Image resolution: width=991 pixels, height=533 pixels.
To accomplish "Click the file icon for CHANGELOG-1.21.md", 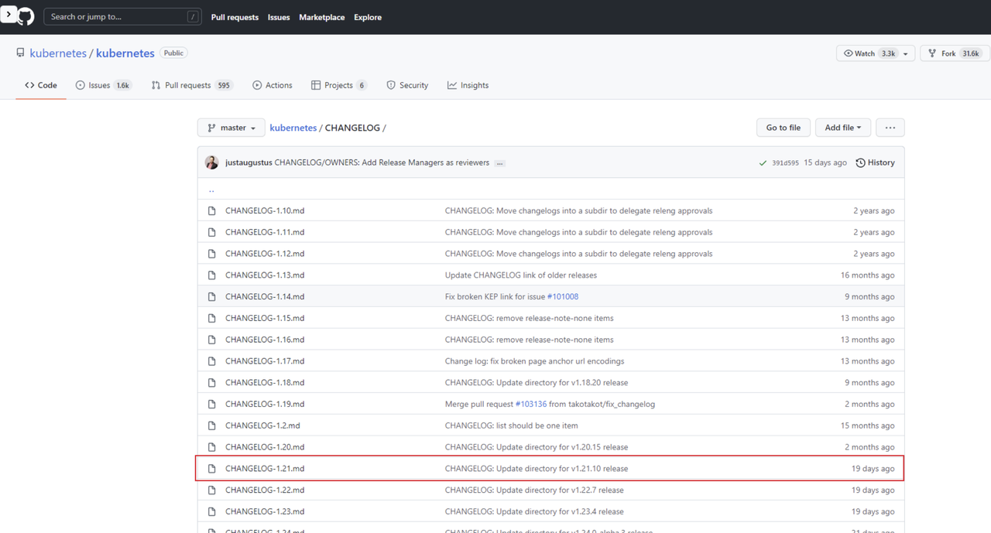I will (211, 468).
